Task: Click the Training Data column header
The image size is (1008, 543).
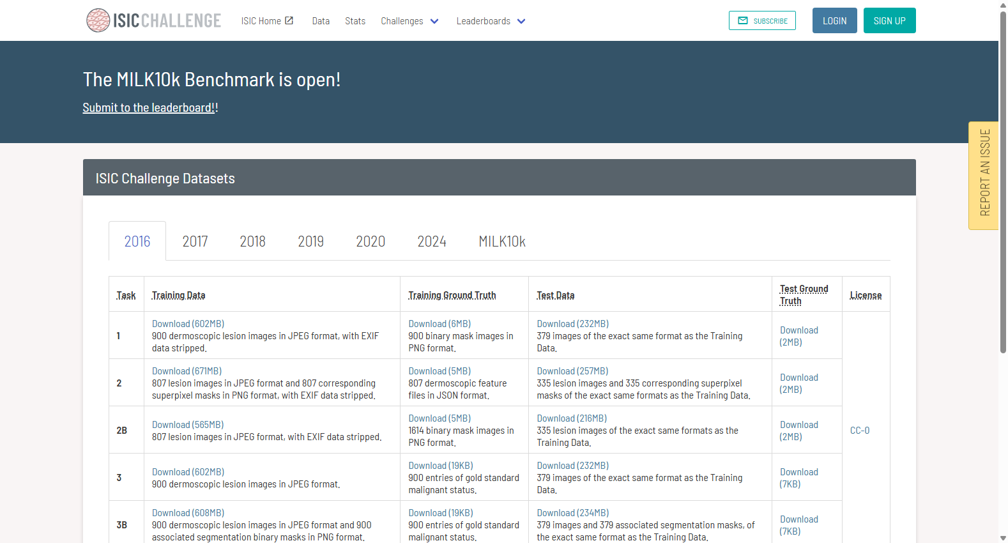Action: pyautogui.click(x=178, y=295)
